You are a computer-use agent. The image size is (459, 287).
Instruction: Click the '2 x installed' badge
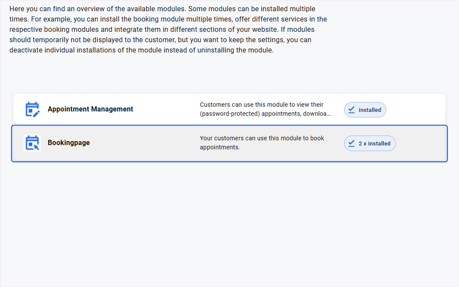tap(369, 143)
